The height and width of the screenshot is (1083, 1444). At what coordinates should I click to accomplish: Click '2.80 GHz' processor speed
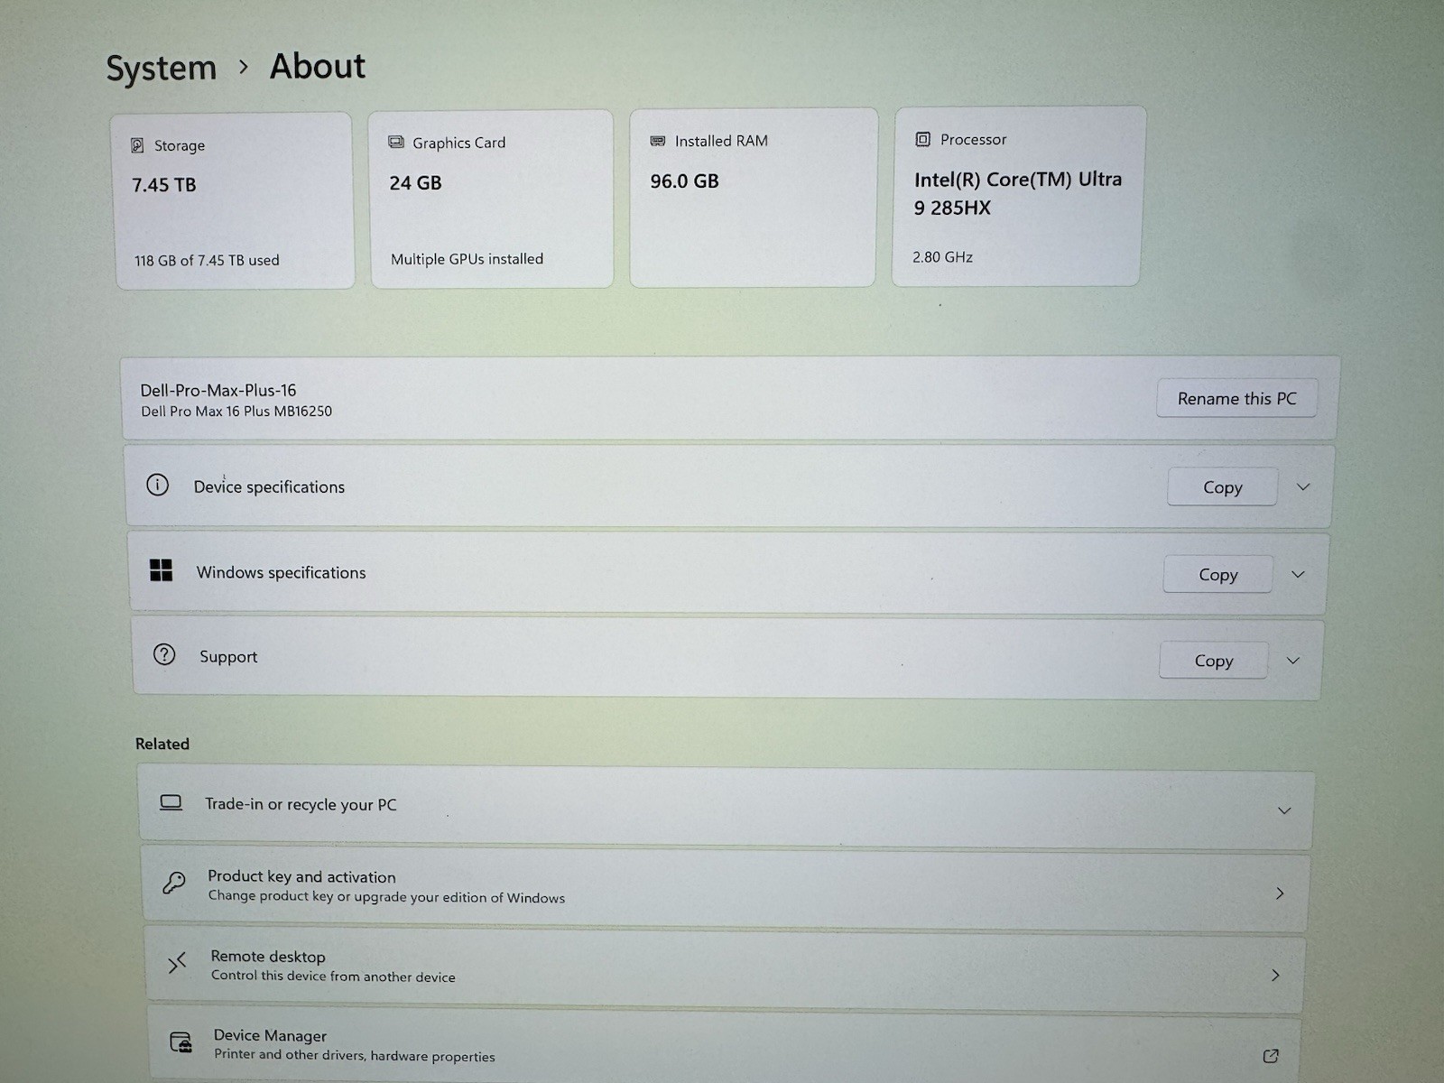[x=942, y=257]
